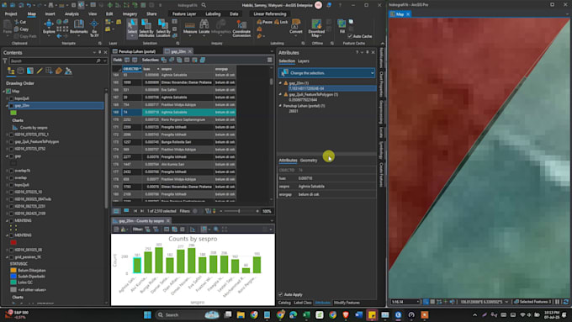The width and height of the screenshot is (572, 322).
Task: Click the table zoom slider
Action: click(x=239, y=211)
